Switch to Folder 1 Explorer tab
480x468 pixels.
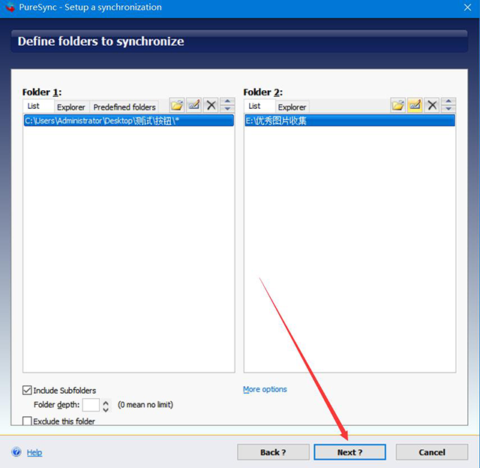coord(71,107)
